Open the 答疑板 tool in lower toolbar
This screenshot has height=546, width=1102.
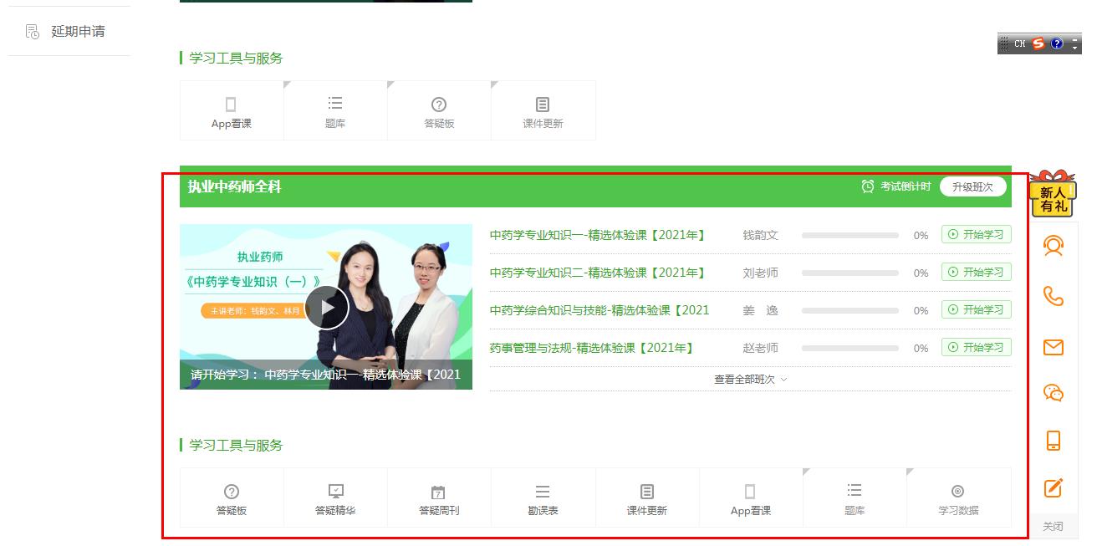pos(232,499)
